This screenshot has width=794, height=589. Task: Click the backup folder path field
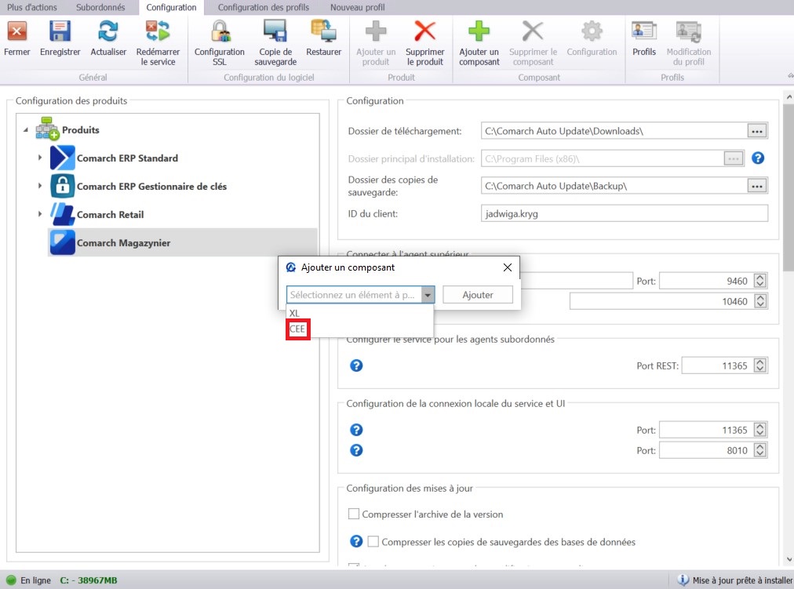click(614, 186)
